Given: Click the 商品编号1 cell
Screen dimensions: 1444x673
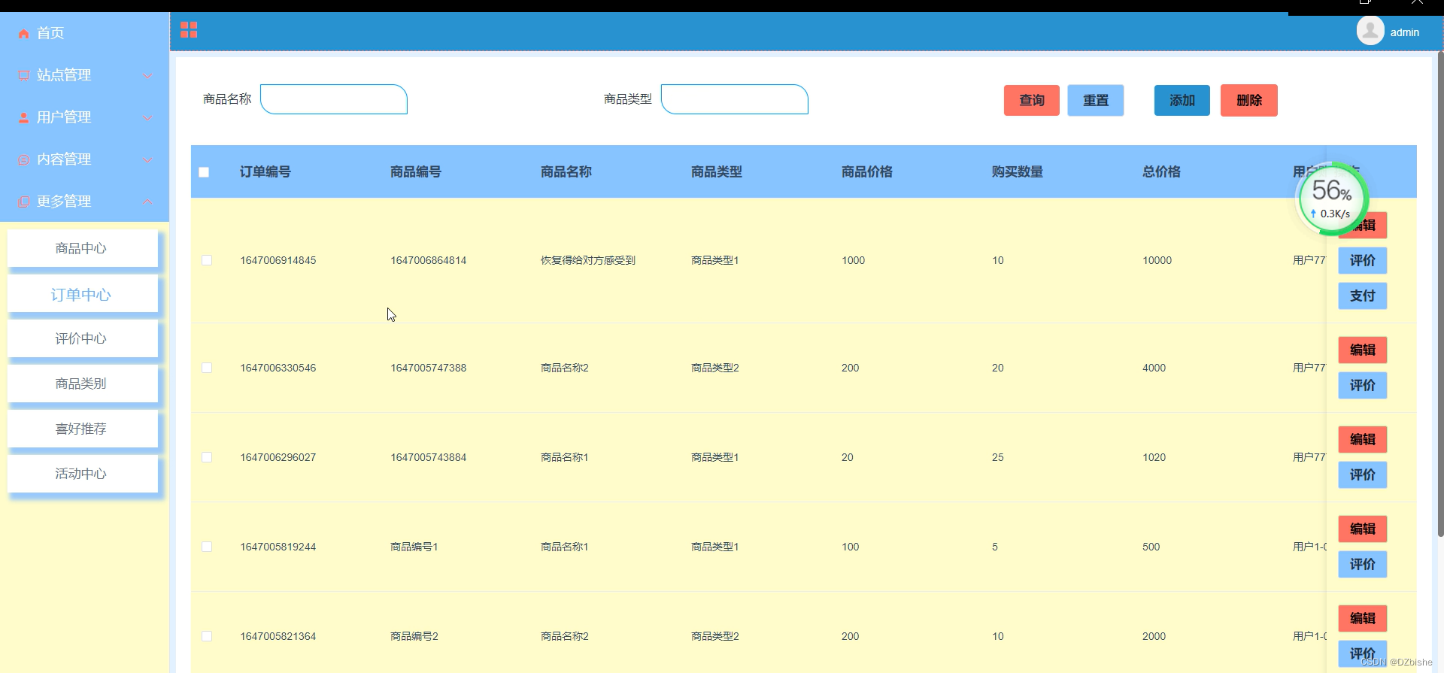Looking at the screenshot, I should coord(414,547).
